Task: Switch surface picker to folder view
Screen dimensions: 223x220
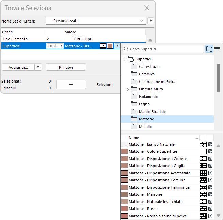Action: point(209,49)
